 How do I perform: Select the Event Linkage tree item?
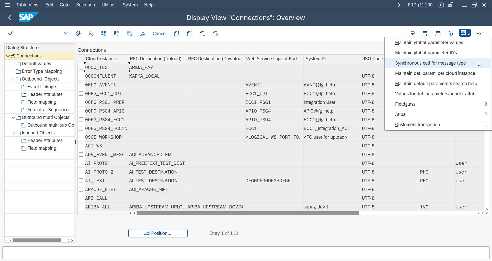click(41, 87)
